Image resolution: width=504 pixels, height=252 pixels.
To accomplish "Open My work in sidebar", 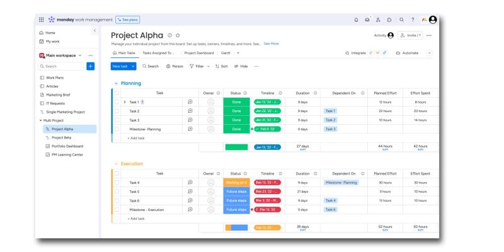I will [50, 42].
